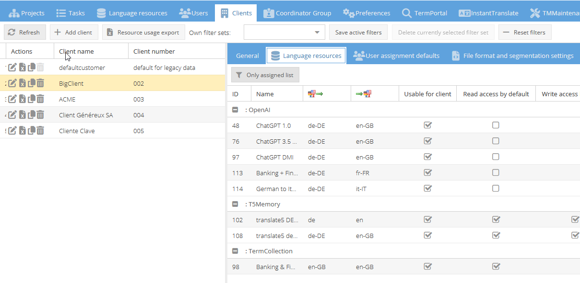
Task: Open the Projects tab
Action: point(27,13)
